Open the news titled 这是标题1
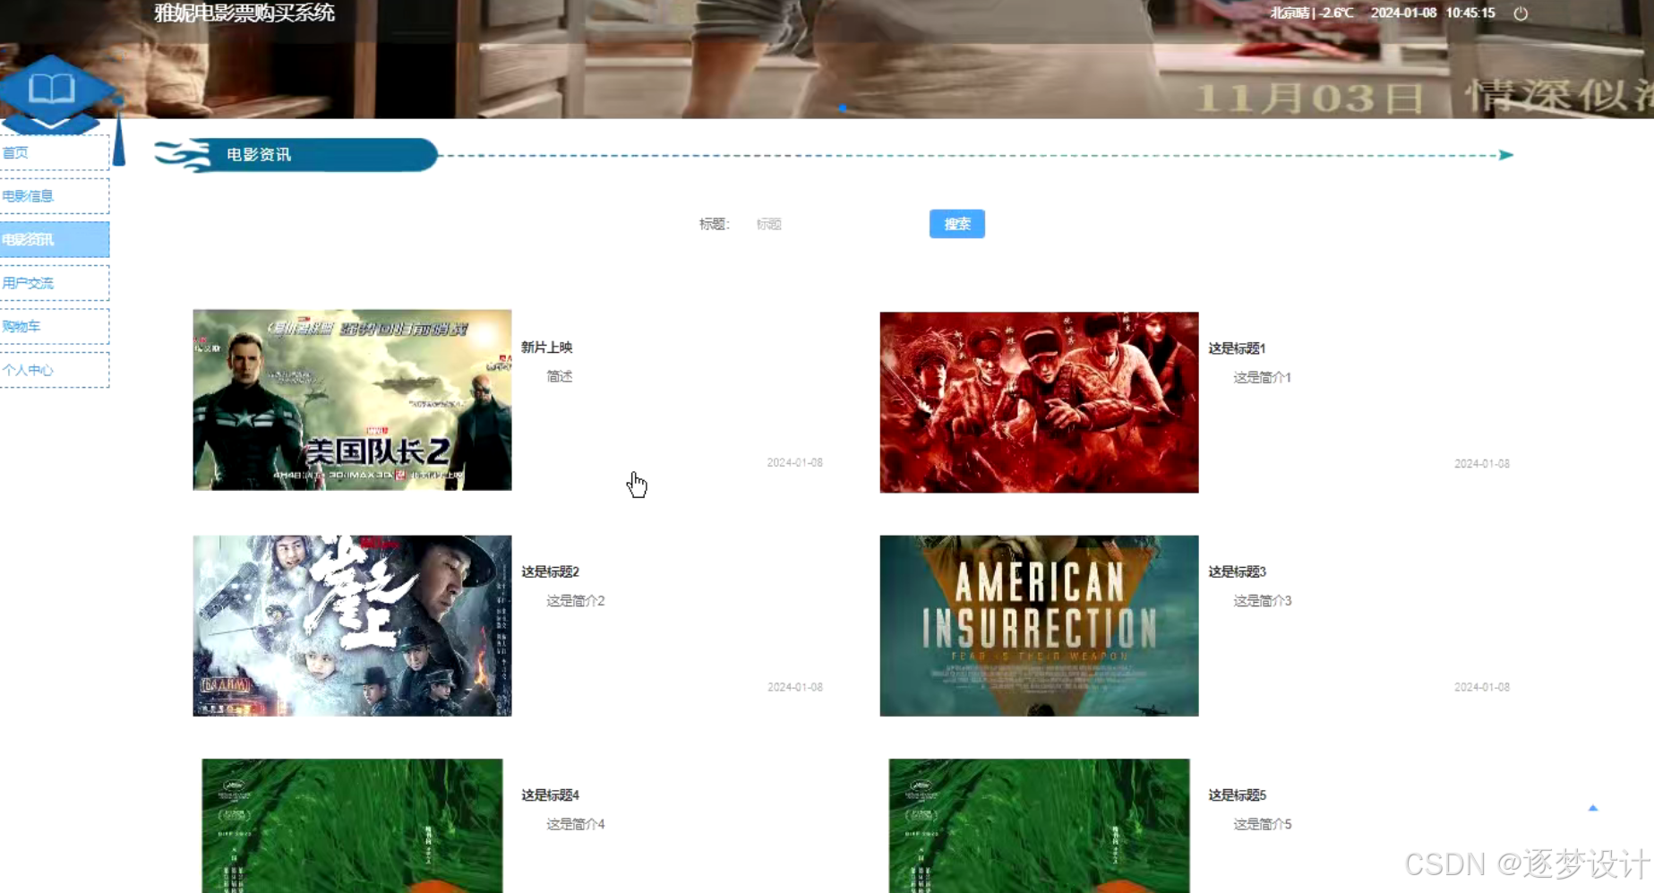 [1237, 348]
